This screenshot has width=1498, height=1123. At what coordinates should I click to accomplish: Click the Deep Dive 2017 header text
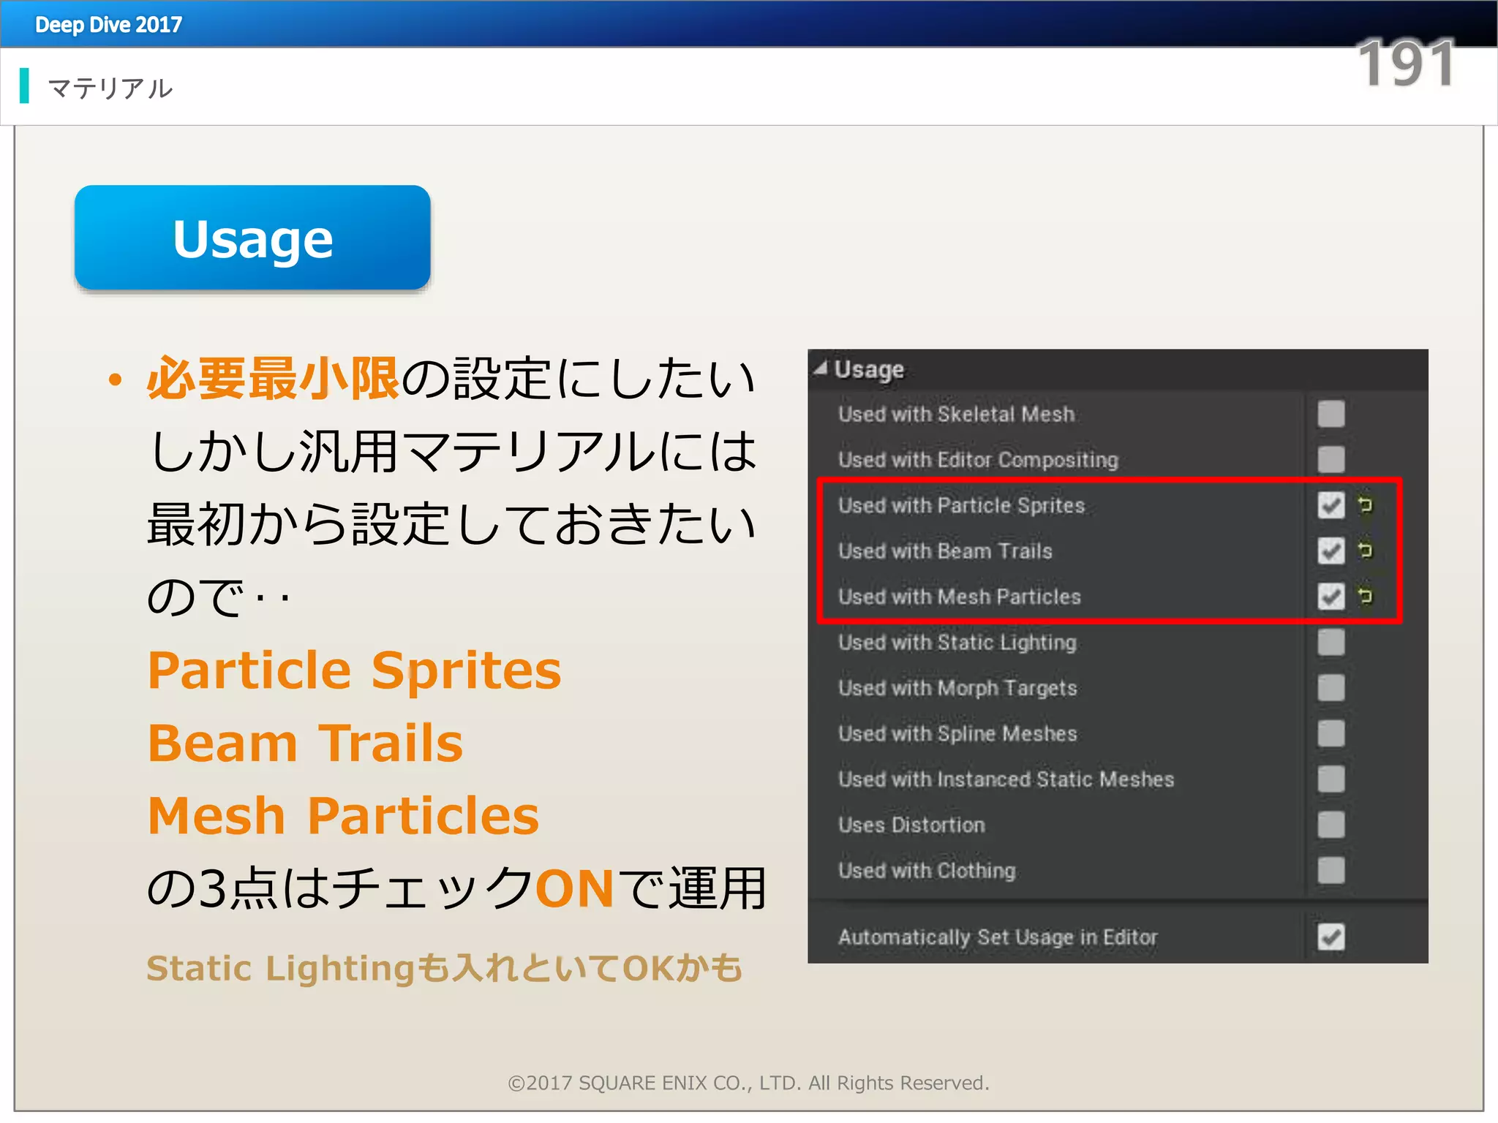point(108,25)
